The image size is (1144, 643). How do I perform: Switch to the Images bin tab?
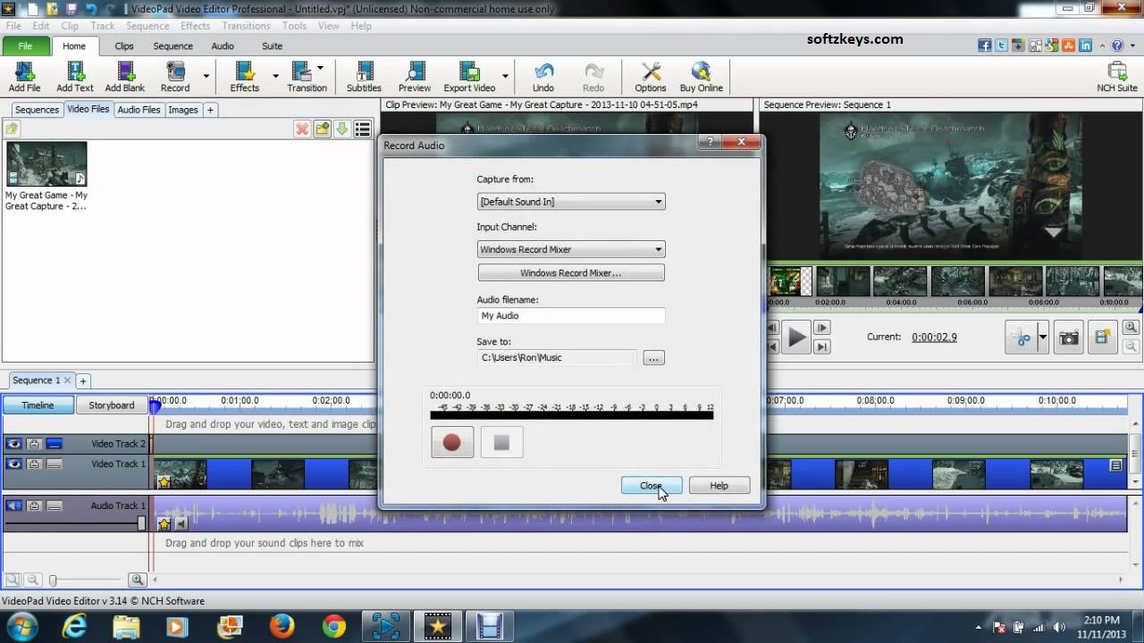183,109
